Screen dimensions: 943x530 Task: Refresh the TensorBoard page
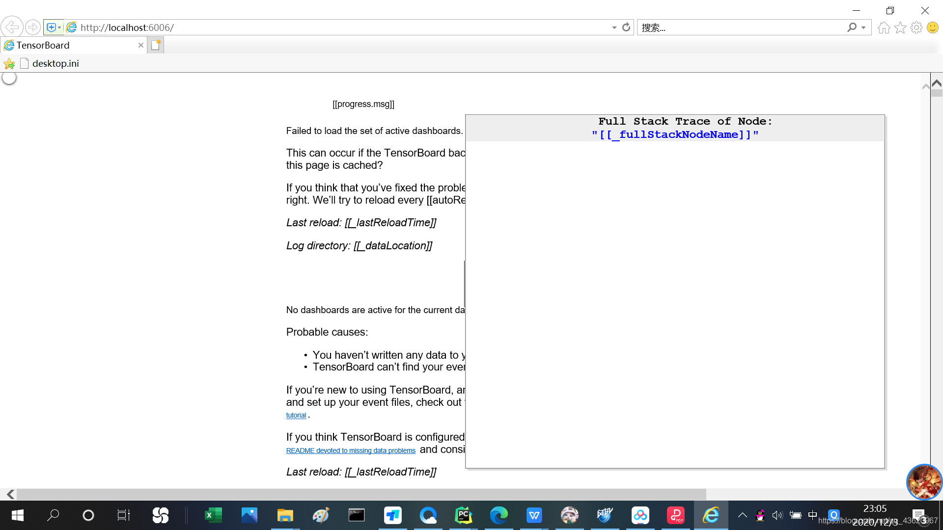[626, 27]
